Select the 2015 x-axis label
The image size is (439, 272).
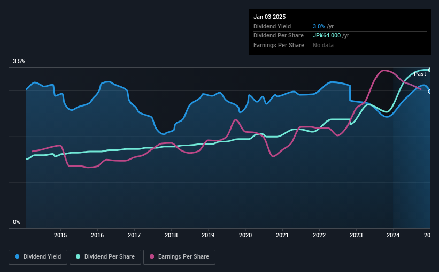pos(60,235)
